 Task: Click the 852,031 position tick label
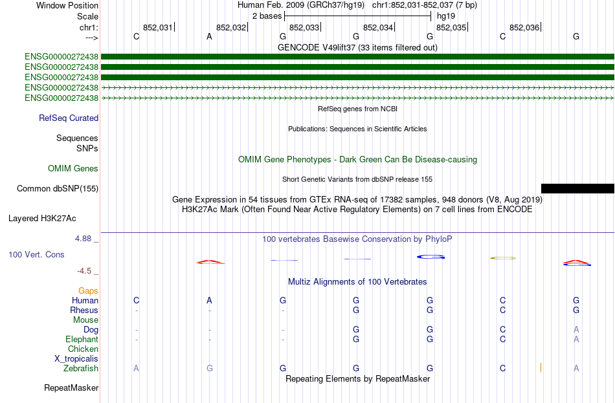pos(157,27)
